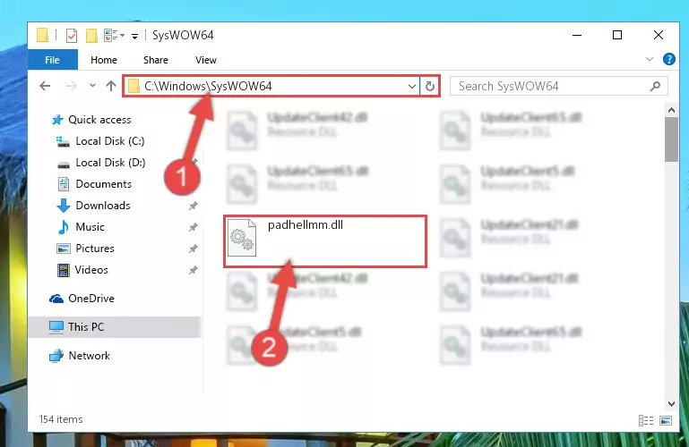Open the customize quick access toolbar dropdown

[135, 36]
